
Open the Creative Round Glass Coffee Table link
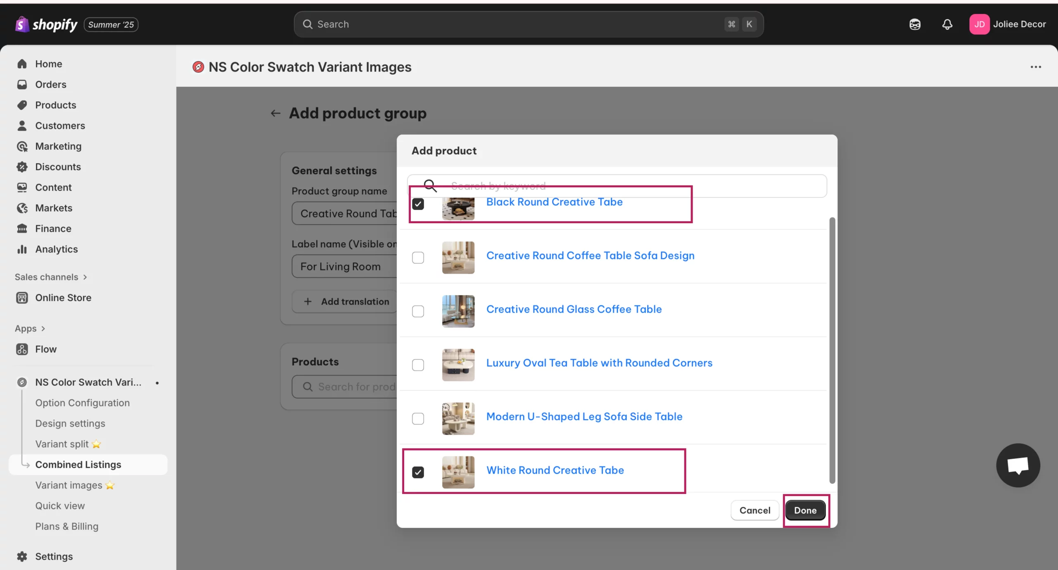(x=574, y=309)
